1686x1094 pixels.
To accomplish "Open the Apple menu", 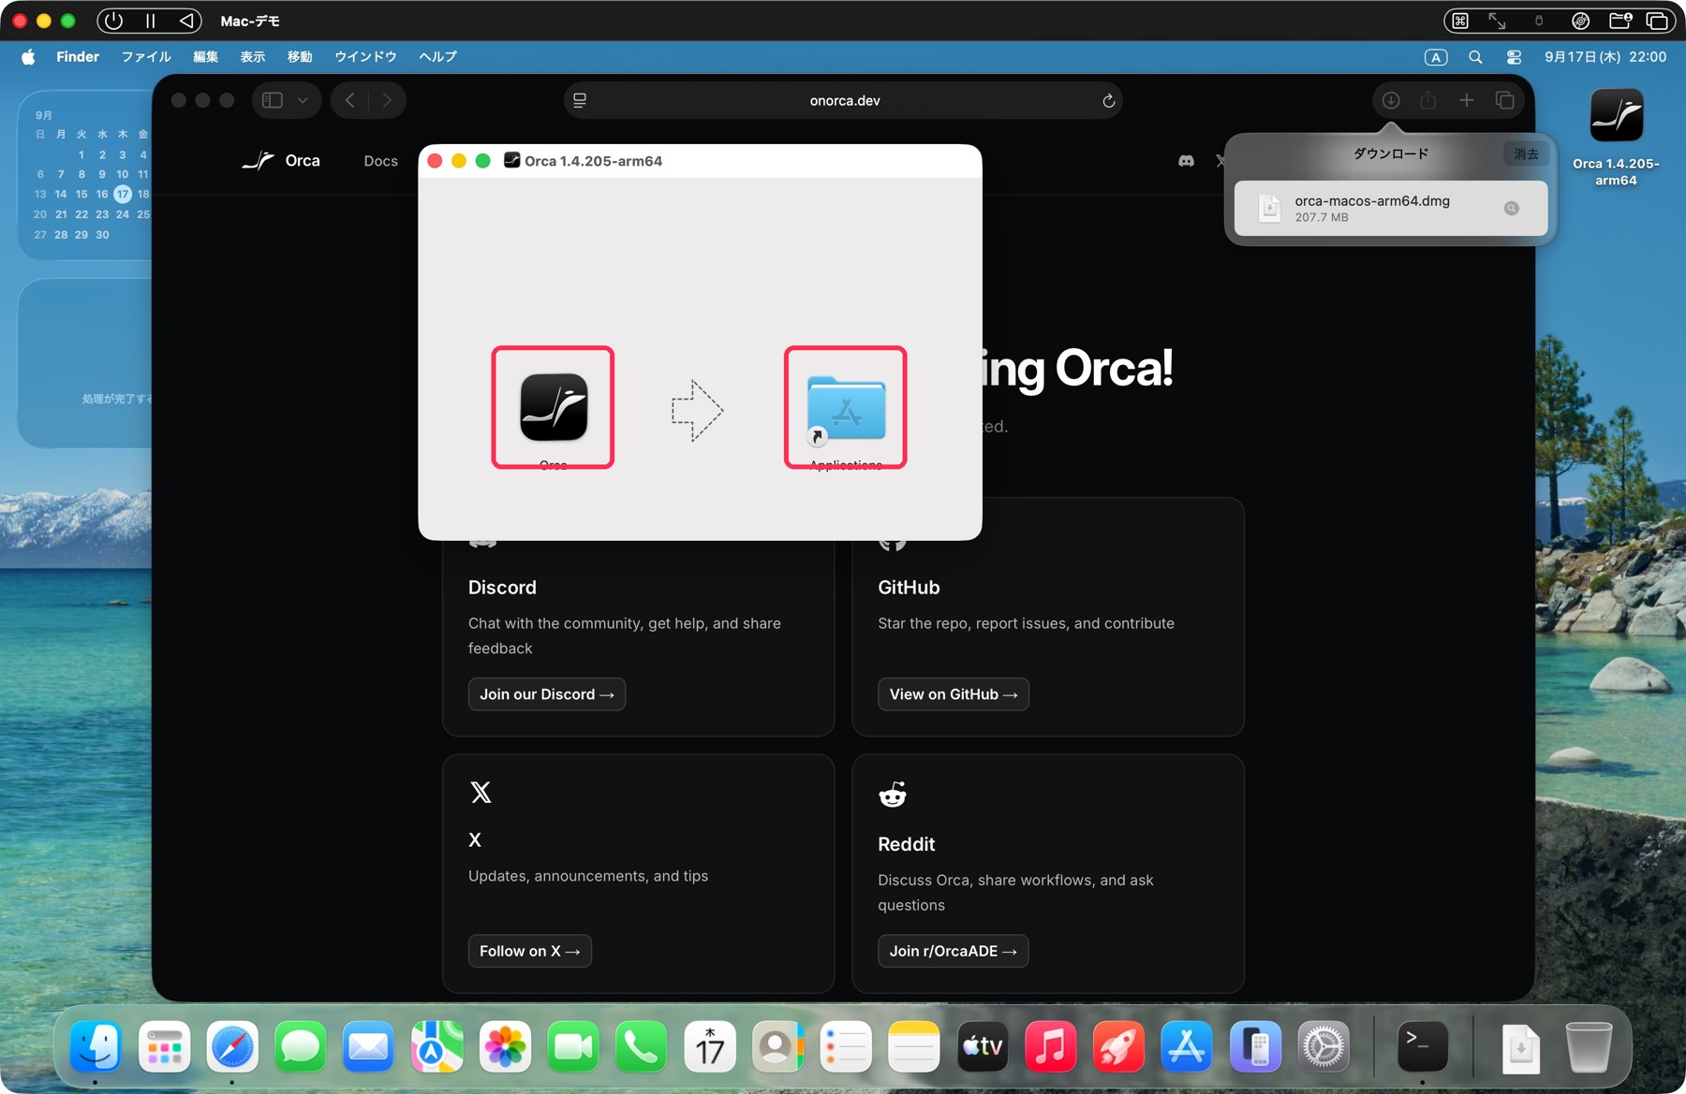I will click(x=28, y=57).
